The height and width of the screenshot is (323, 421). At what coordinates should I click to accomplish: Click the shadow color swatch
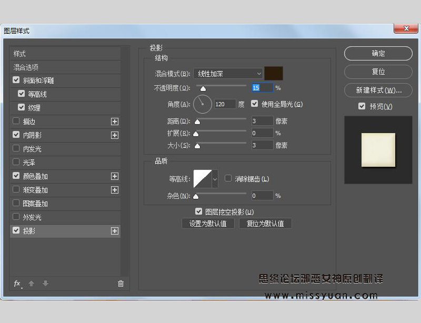[274, 73]
